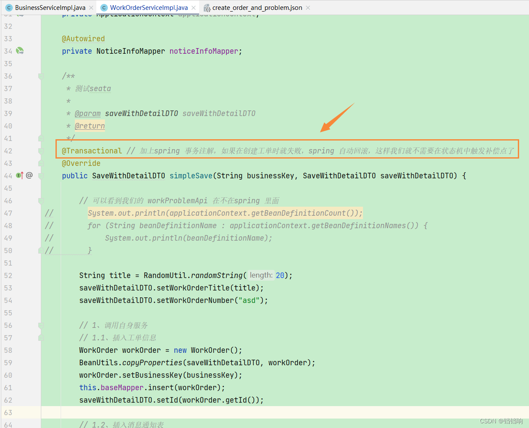Click the implements-method gutter icon on line 44
Screen dimensions: 529x428
click(x=20, y=175)
